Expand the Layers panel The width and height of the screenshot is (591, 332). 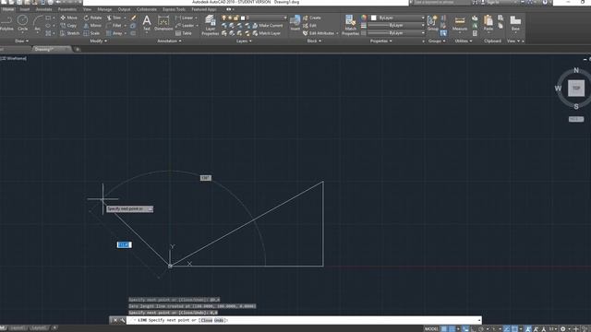(x=244, y=41)
